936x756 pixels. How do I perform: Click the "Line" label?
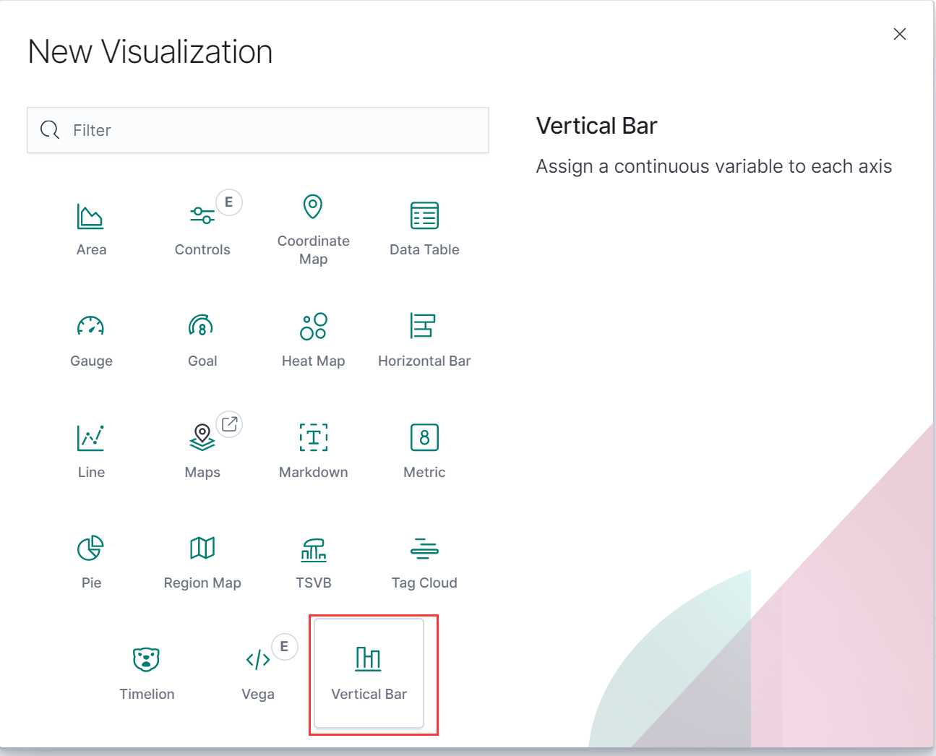(x=92, y=472)
